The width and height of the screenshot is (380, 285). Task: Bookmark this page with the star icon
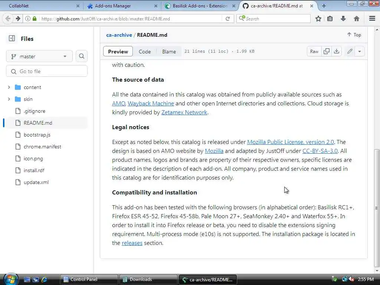(x=318, y=19)
